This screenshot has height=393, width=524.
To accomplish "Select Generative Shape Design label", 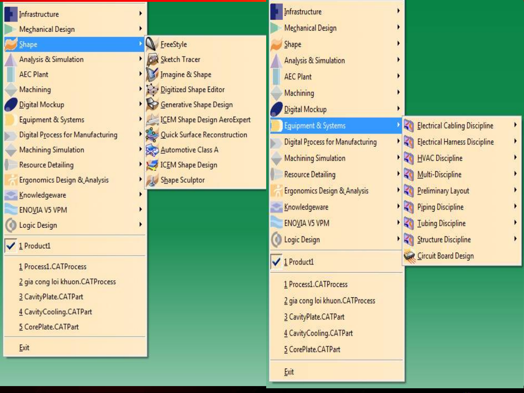I will coord(197,105).
